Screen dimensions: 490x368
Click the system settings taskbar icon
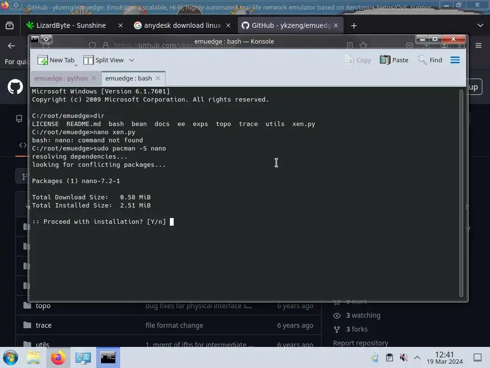pos(83,357)
